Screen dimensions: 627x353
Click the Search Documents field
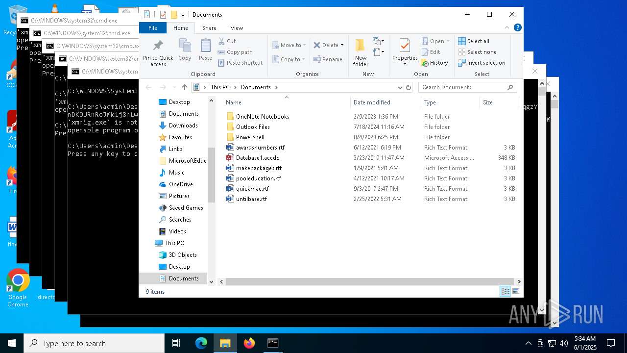[x=468, y=87]
